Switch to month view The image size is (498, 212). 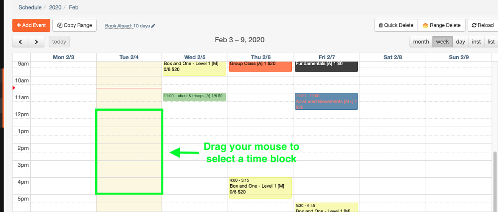coord(421,41)
